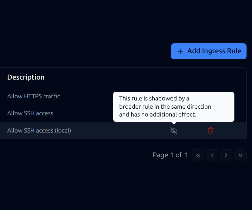Click the Description column header
This screenshot has width=252, height=210.
pos(26,77)
